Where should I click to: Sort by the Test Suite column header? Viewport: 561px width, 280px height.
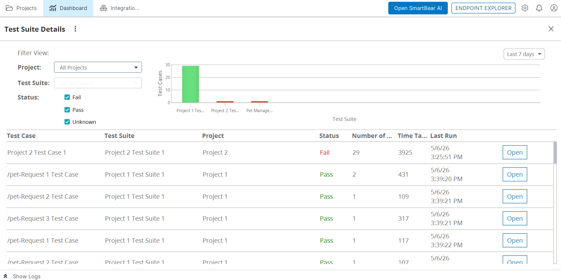click(x=119, y=136)
